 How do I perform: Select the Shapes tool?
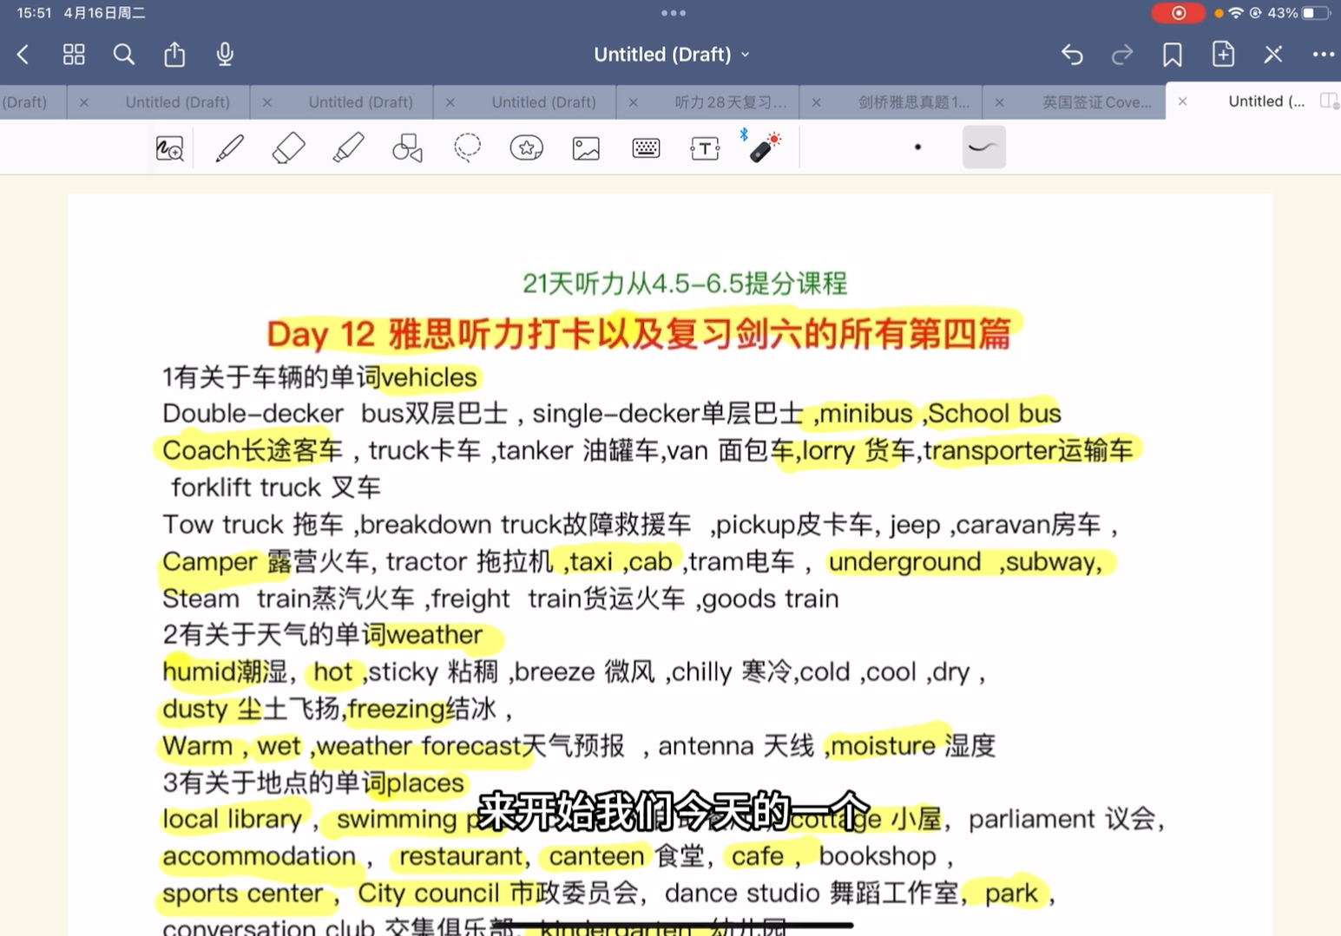pos(407,148)
